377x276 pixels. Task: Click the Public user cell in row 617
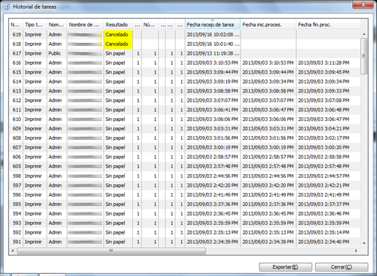[x=55, y=53]
